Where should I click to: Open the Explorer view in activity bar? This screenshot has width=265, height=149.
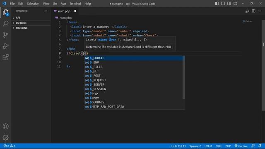[x=5, y=13]
